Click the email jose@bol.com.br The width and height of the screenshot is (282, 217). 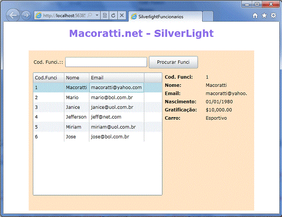tap(110, 137)
